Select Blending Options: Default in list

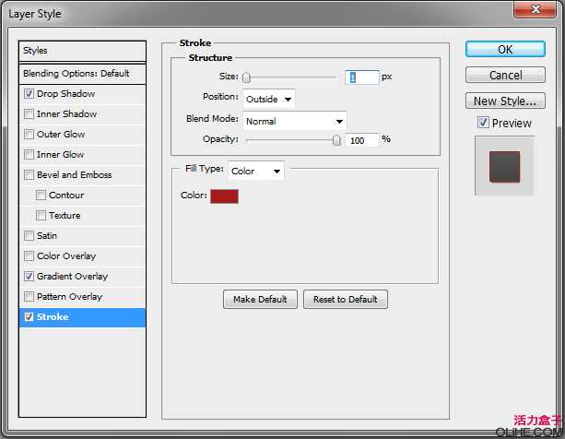pos(82,73)
